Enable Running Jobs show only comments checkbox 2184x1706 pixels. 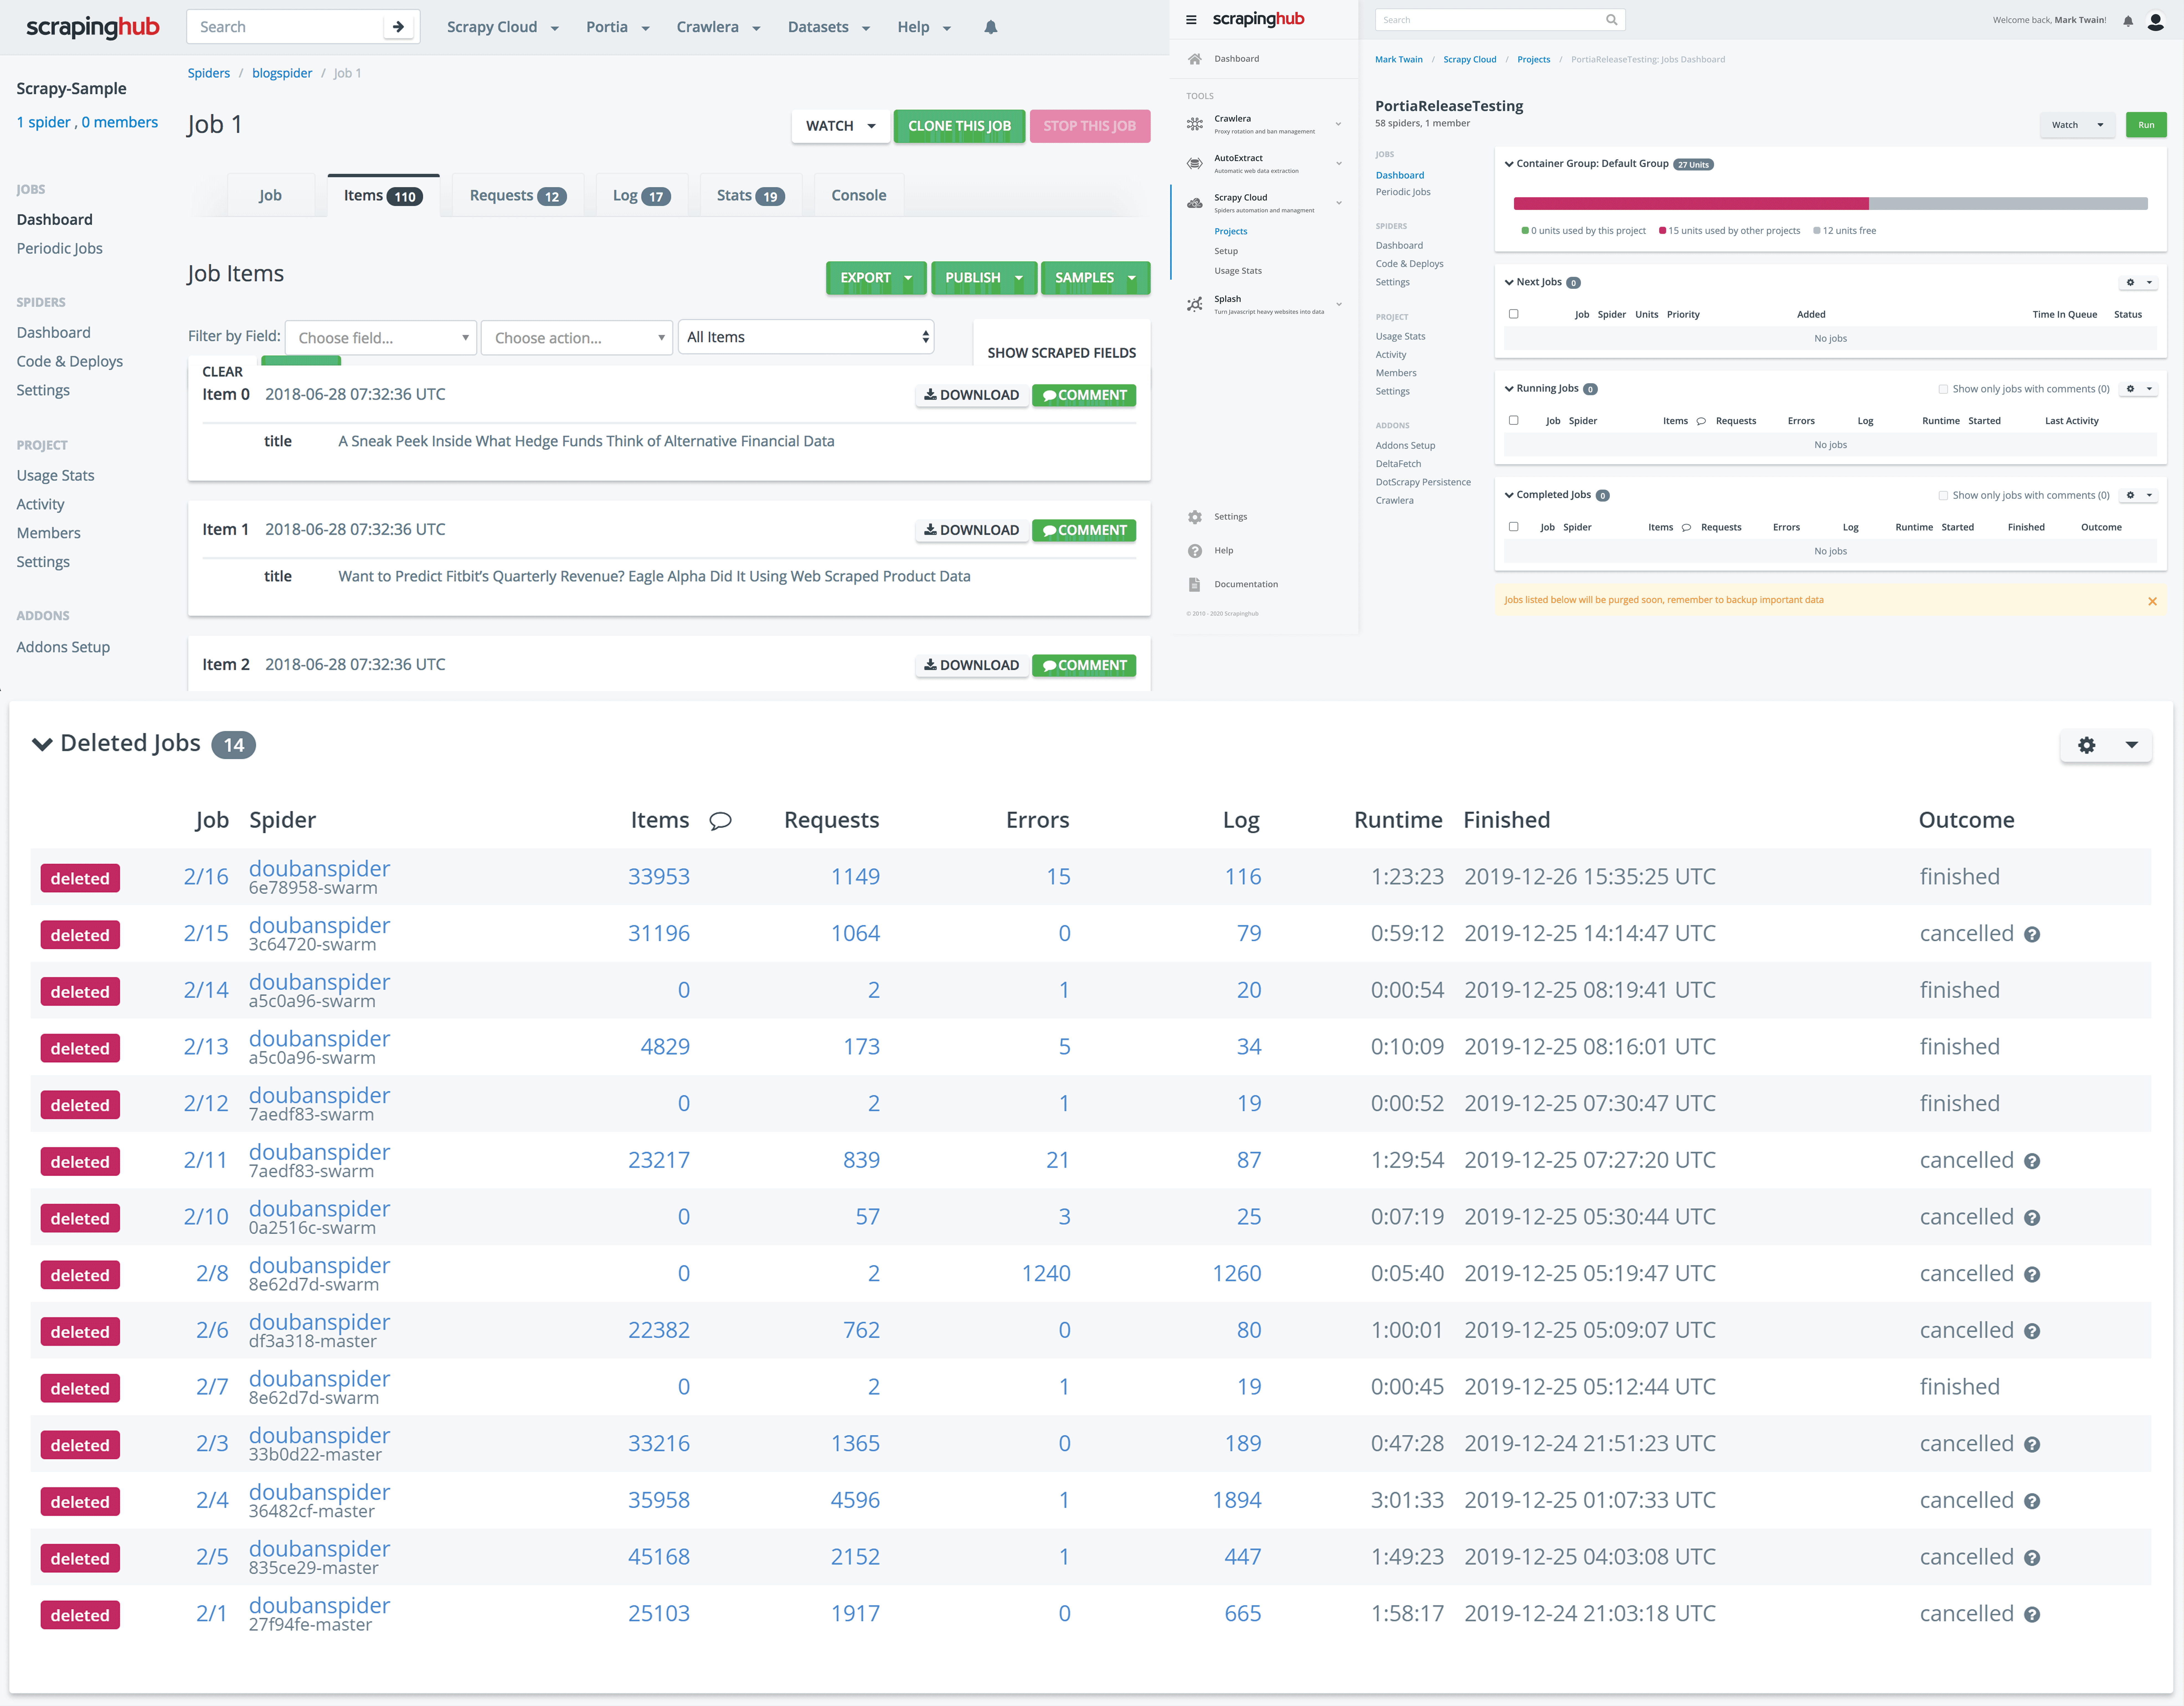click(x=1943, y=389)
